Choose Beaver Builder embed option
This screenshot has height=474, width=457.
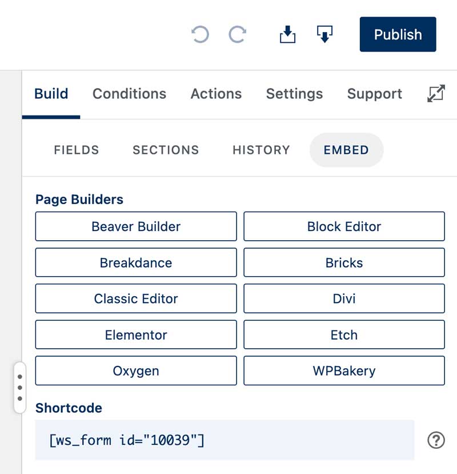pyautogui.click(x=136, y=226)
